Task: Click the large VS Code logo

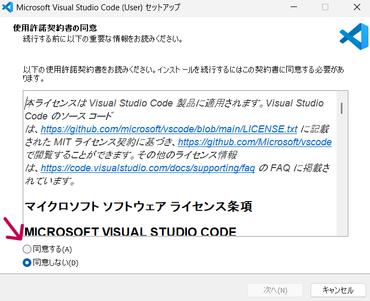Action: tap(354, 36)
